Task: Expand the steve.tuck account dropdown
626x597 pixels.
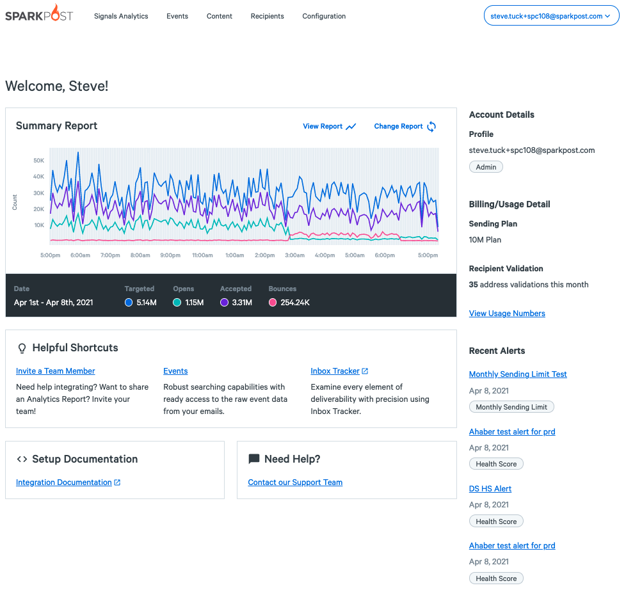Action: [551, 15]
